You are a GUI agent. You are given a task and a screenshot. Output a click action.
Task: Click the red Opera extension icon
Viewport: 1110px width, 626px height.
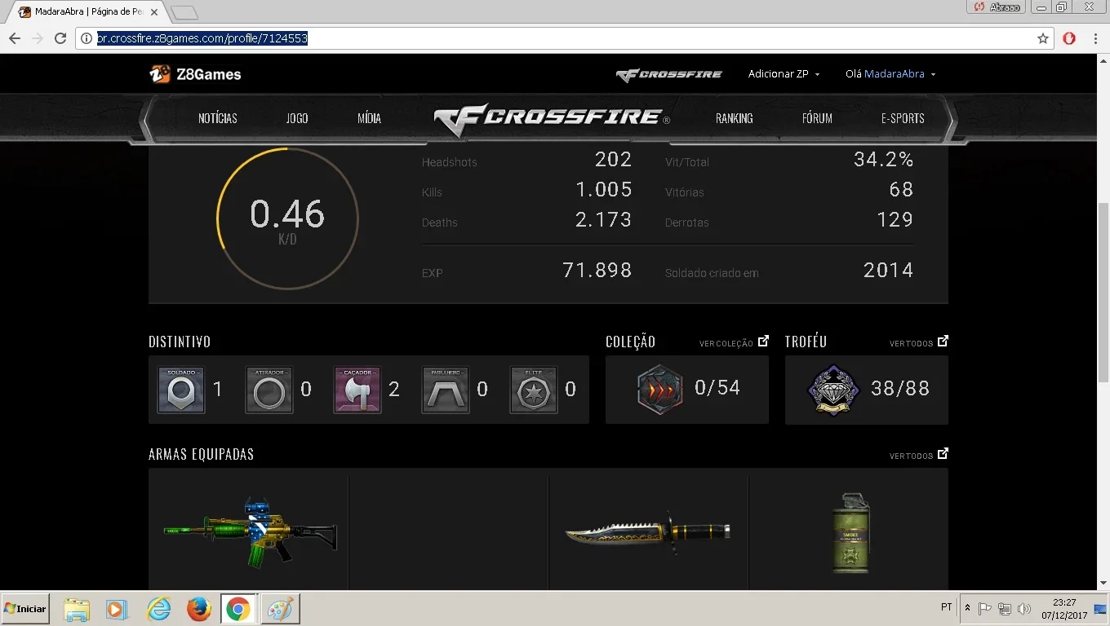click(1069, 38)
